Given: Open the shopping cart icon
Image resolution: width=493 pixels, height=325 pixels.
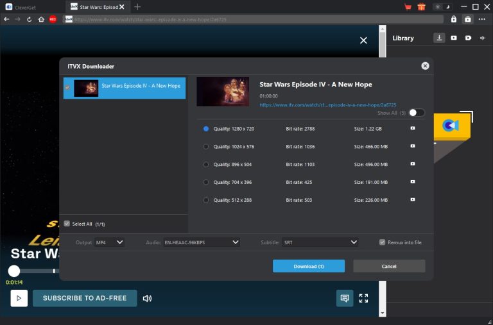Looking at the screenshot, I should pyautogui.click(x=408, y=7).
